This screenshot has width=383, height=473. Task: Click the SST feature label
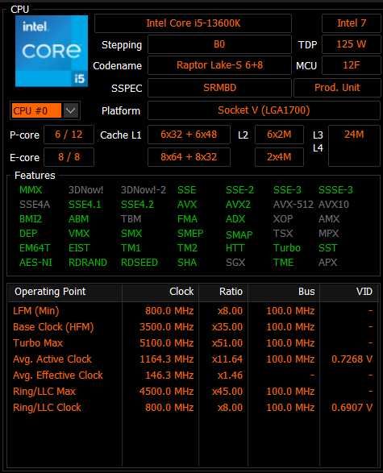[x=327, y=248]
